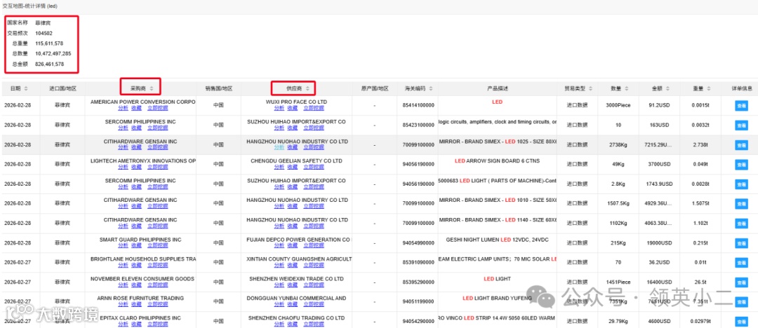This screenshot has width=758, height=328.
Task: Click the sort arrows beside 采购商
Action: (152, 88)
